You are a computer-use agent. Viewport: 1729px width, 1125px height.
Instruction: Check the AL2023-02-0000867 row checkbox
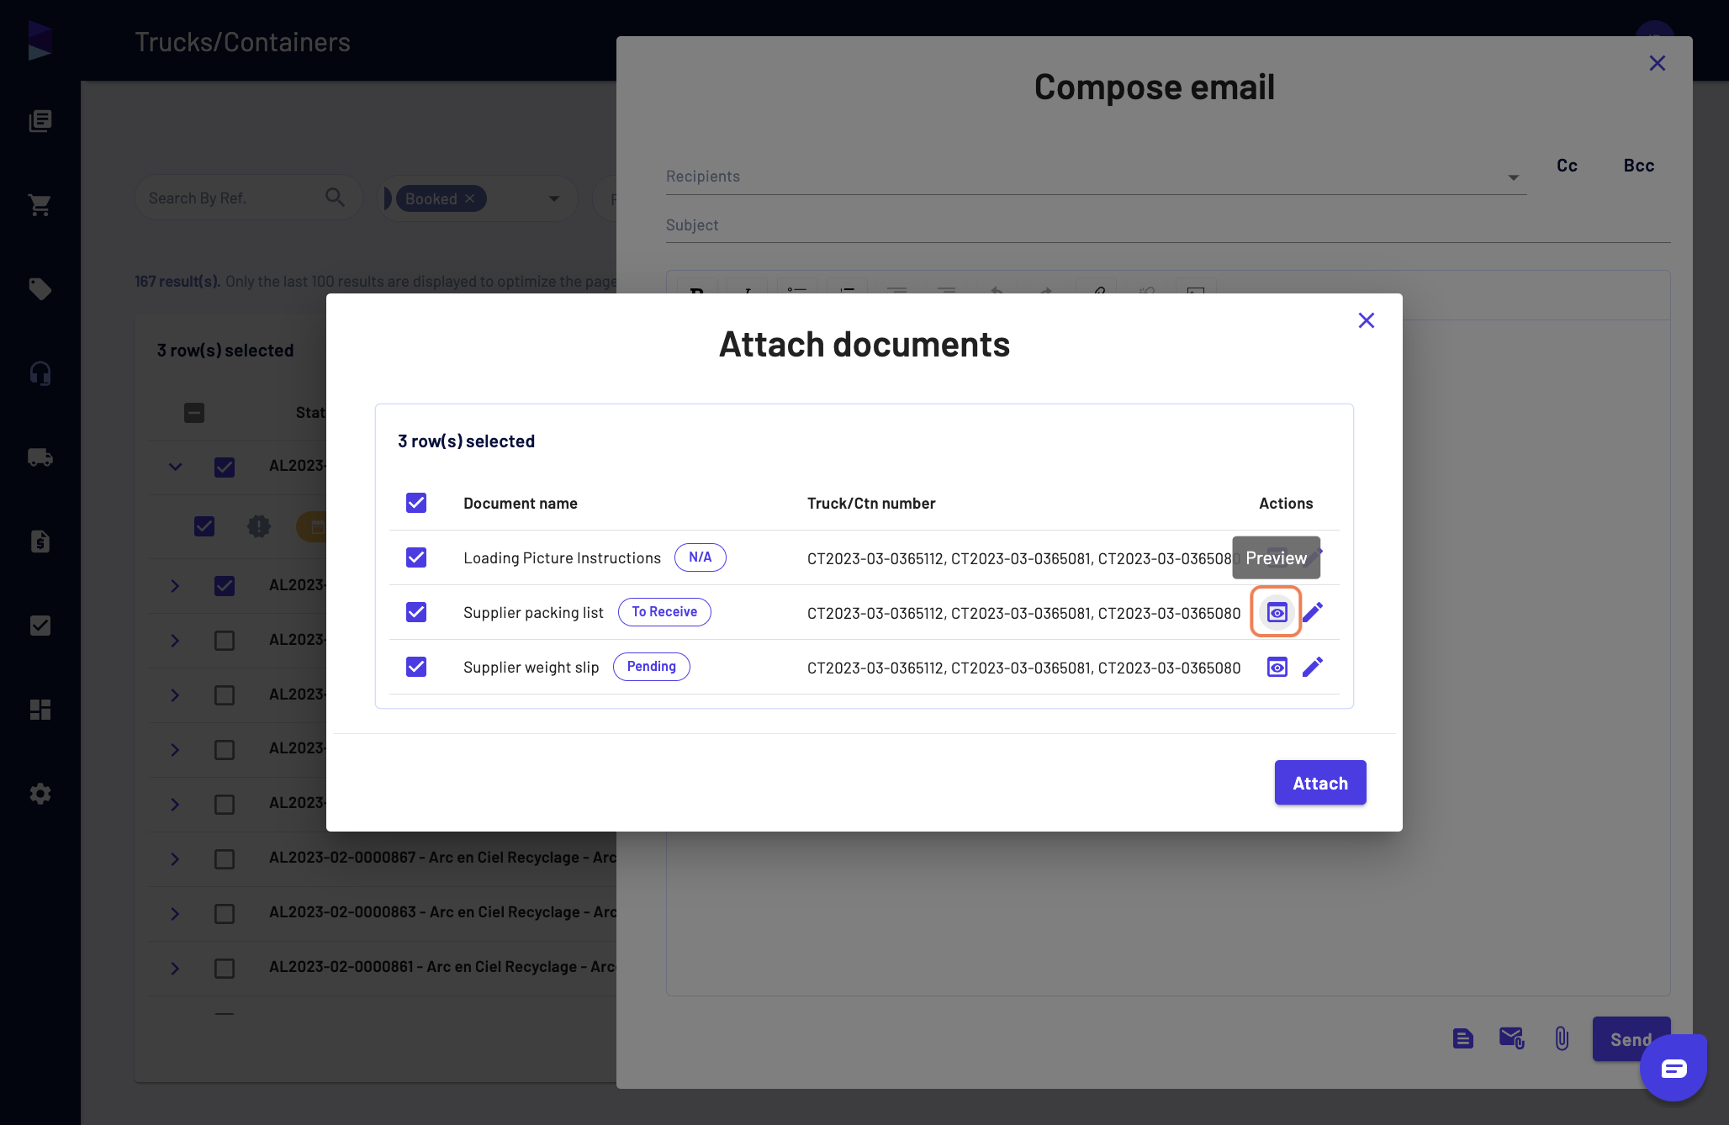point(225,859)
